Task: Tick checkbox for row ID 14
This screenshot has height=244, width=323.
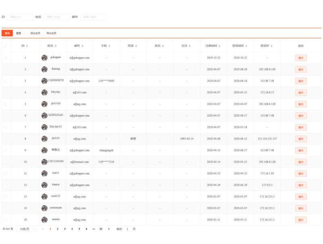Action: (x=5, y=208)
